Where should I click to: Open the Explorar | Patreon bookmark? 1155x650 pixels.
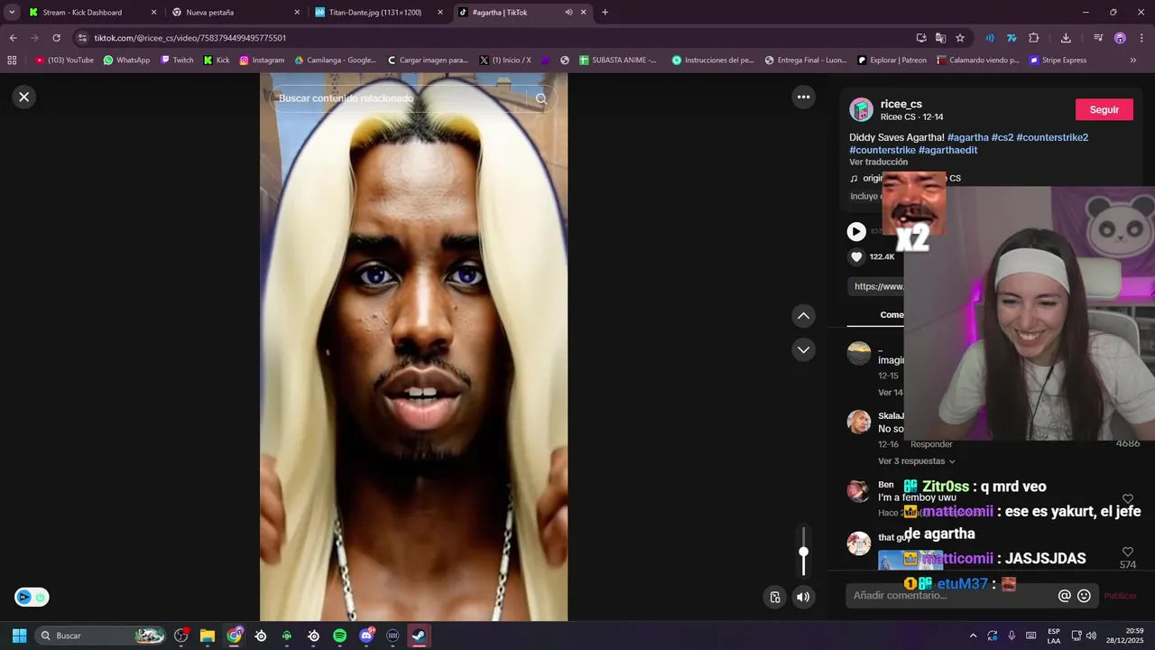tap(892, 60)
